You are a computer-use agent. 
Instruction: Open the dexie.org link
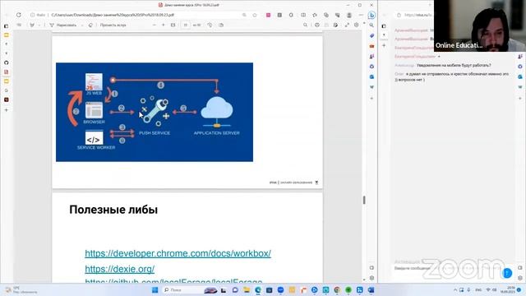[120, 269]
